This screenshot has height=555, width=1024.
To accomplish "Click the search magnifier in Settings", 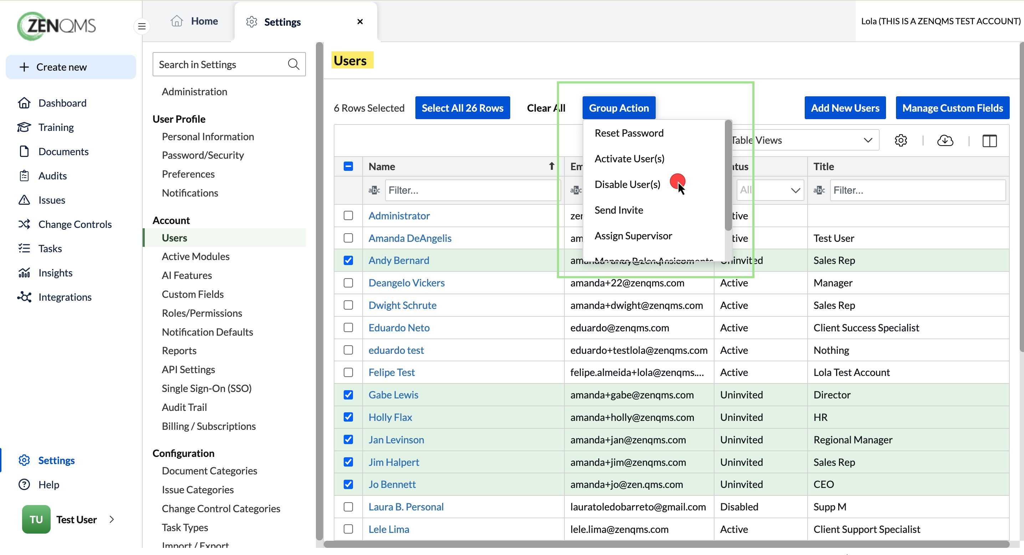I will (x=293, y=65).
